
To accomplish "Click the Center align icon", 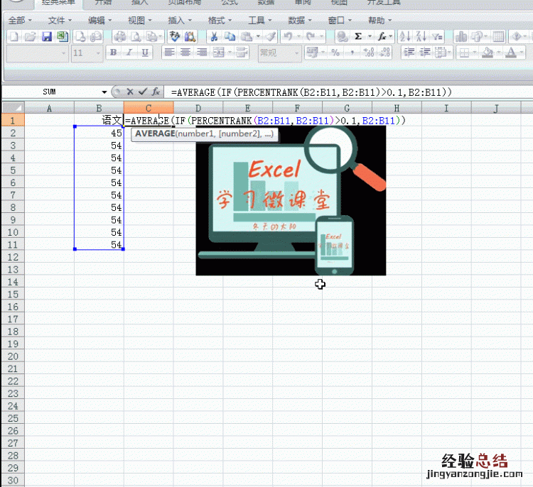I will pos(185,53).
